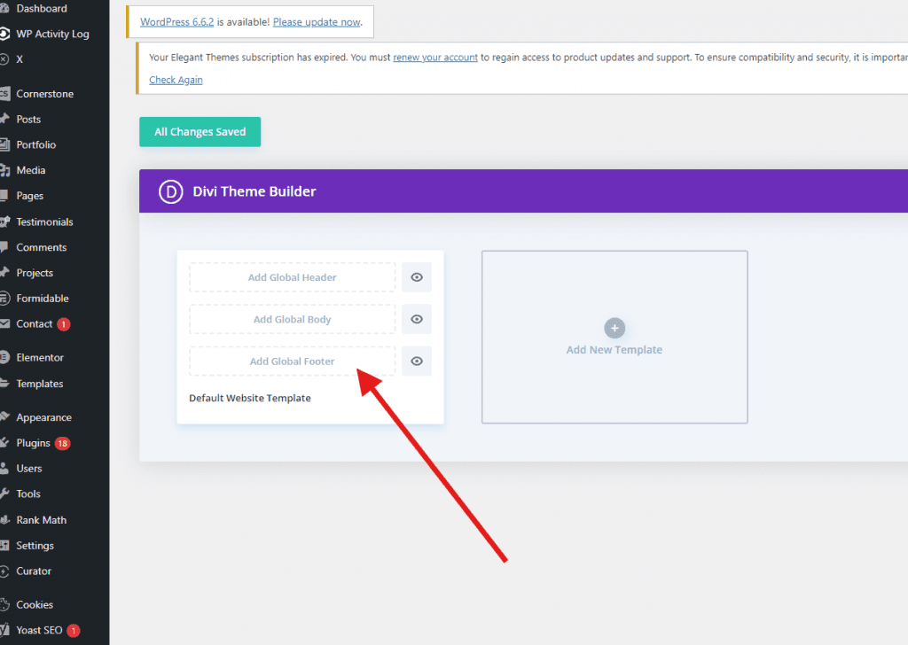
Task: Click the renew your account link
Action: pyautogui.click(x=434, y=58)
